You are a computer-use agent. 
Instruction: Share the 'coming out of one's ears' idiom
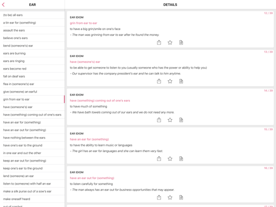click(x=159, y=120)
